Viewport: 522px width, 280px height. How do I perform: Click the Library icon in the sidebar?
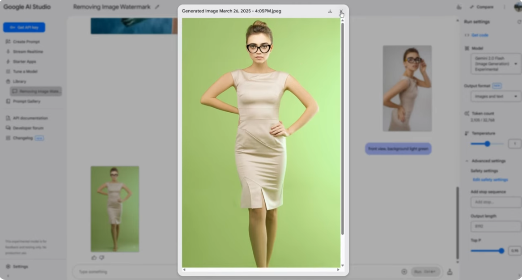[x=8, y=81]
